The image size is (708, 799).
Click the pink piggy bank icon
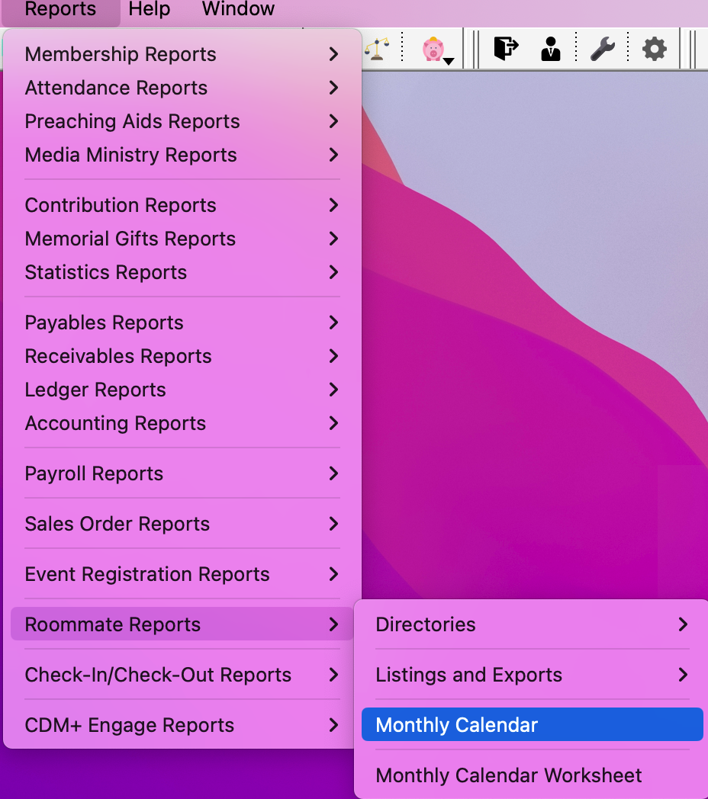[433, 50]
